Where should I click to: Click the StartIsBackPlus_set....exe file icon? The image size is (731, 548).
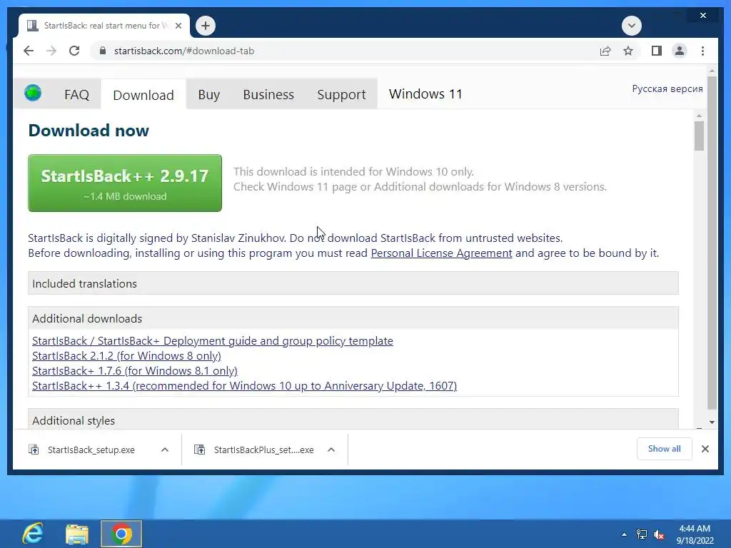coord(200,450)
